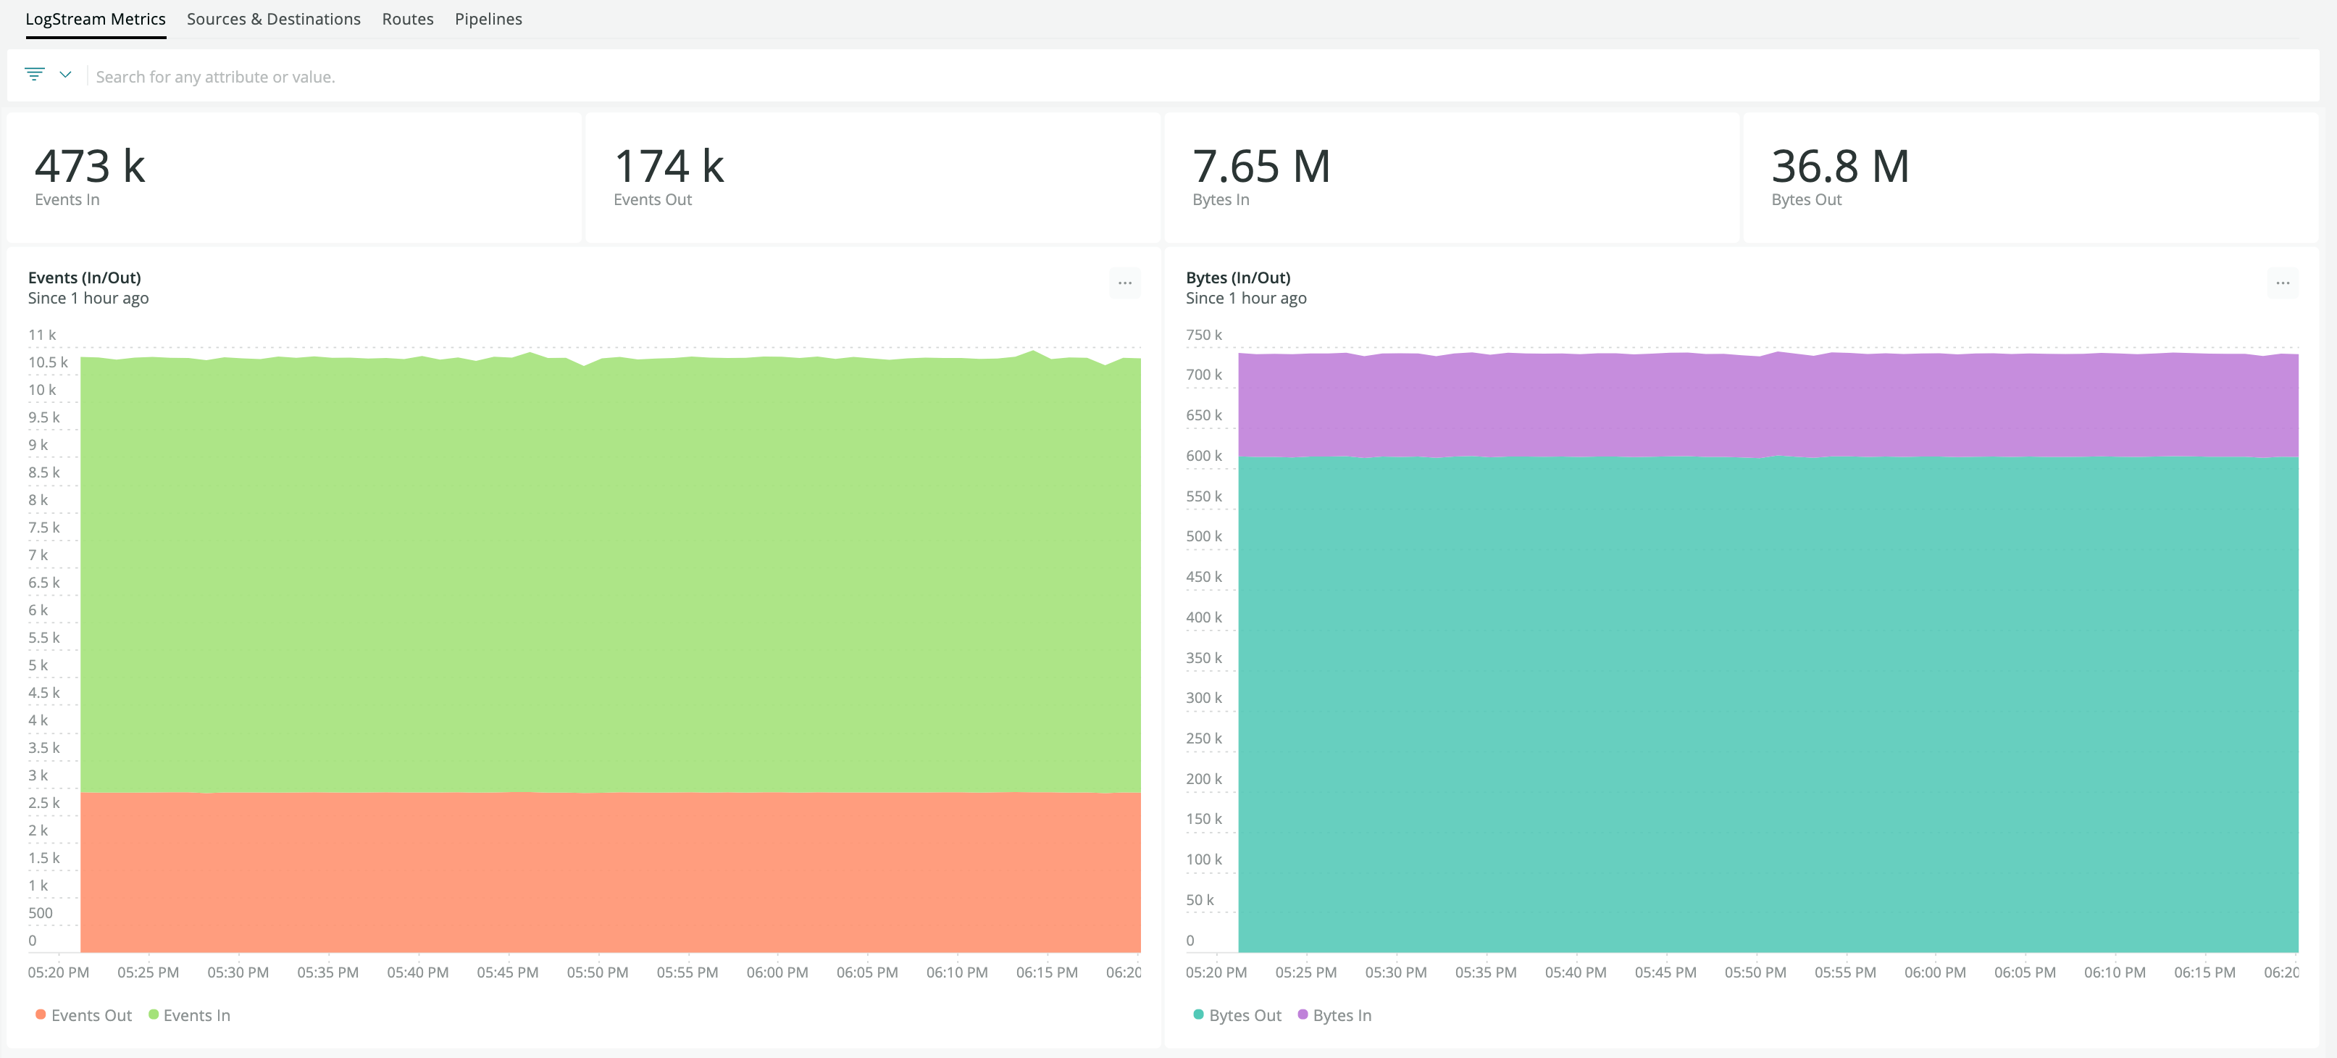Screen dimensions: 2337x1058
Task: Switch to Sources & Destinations tab
Action: (273, 19)
